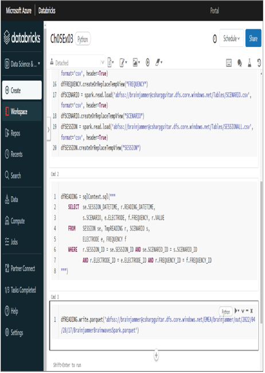Click the Databricks header link
Image resolution: width=265 pixels, height=373 pixels.
[47, 10]
